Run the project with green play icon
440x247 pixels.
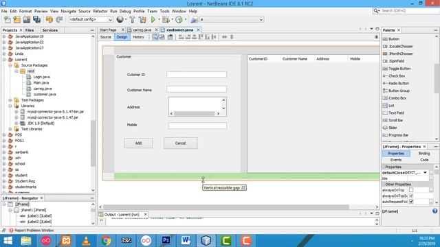[153, 20]
